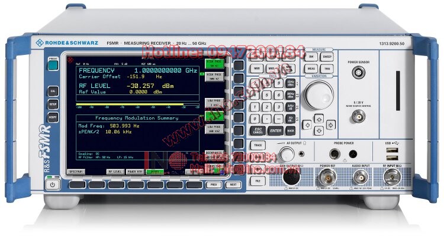Viewport: 444px width, 236px height.
Task: Open the SETUP hardkey
Action: click(x=53, y=104)
